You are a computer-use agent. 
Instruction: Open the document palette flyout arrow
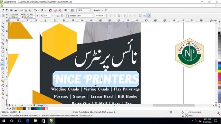pos(8,109)
